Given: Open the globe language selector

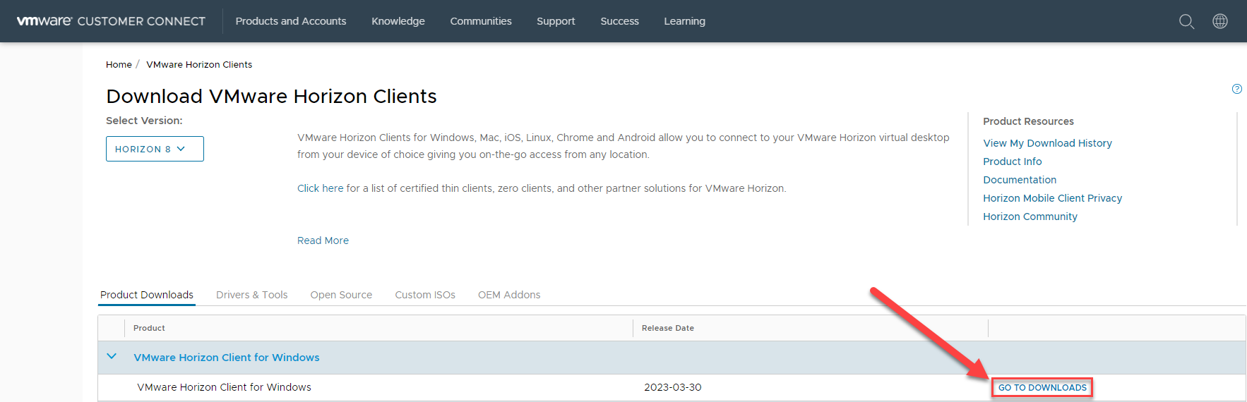Looking at the screenshot, I should [1219, 21].
